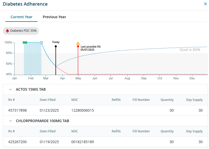Click the yellow warning triangle on chart
This screenshot has height=149, width=209.
(x=78, y=43)
